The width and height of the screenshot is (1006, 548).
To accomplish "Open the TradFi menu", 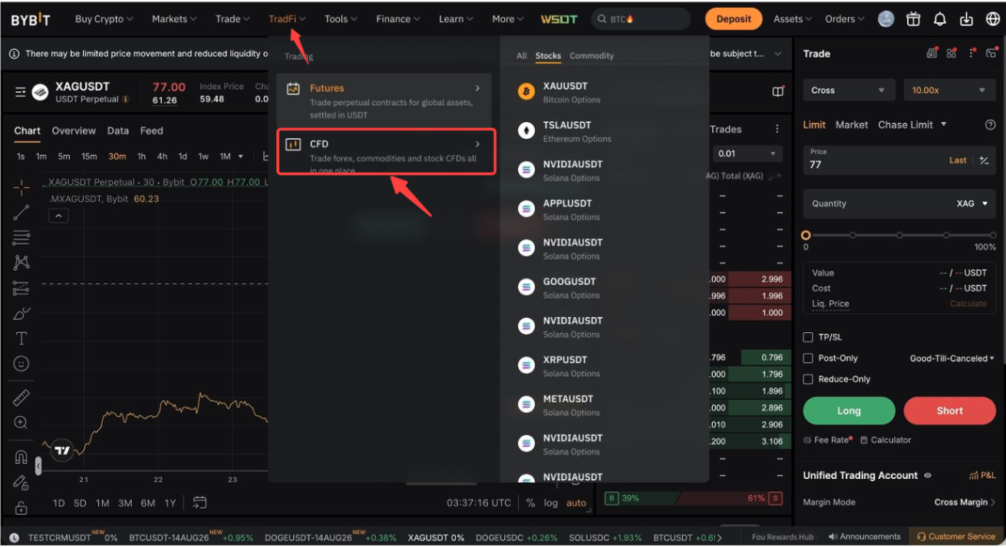I will (x=287, y=19).
